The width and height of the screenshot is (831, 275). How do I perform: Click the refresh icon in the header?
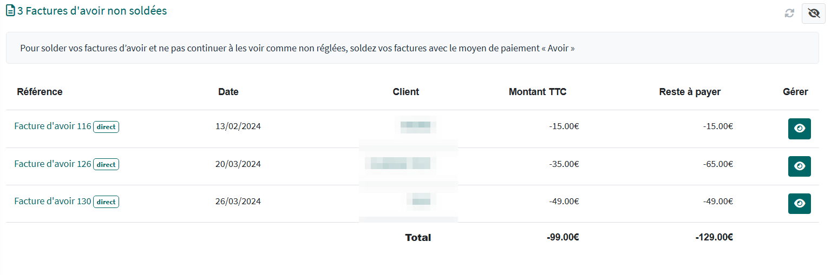(x=789, y=14)
